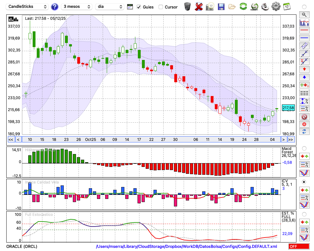Screen dimensions: 314x251
Task: Open the calendar icon showing 17
Action: click(286, 7)
